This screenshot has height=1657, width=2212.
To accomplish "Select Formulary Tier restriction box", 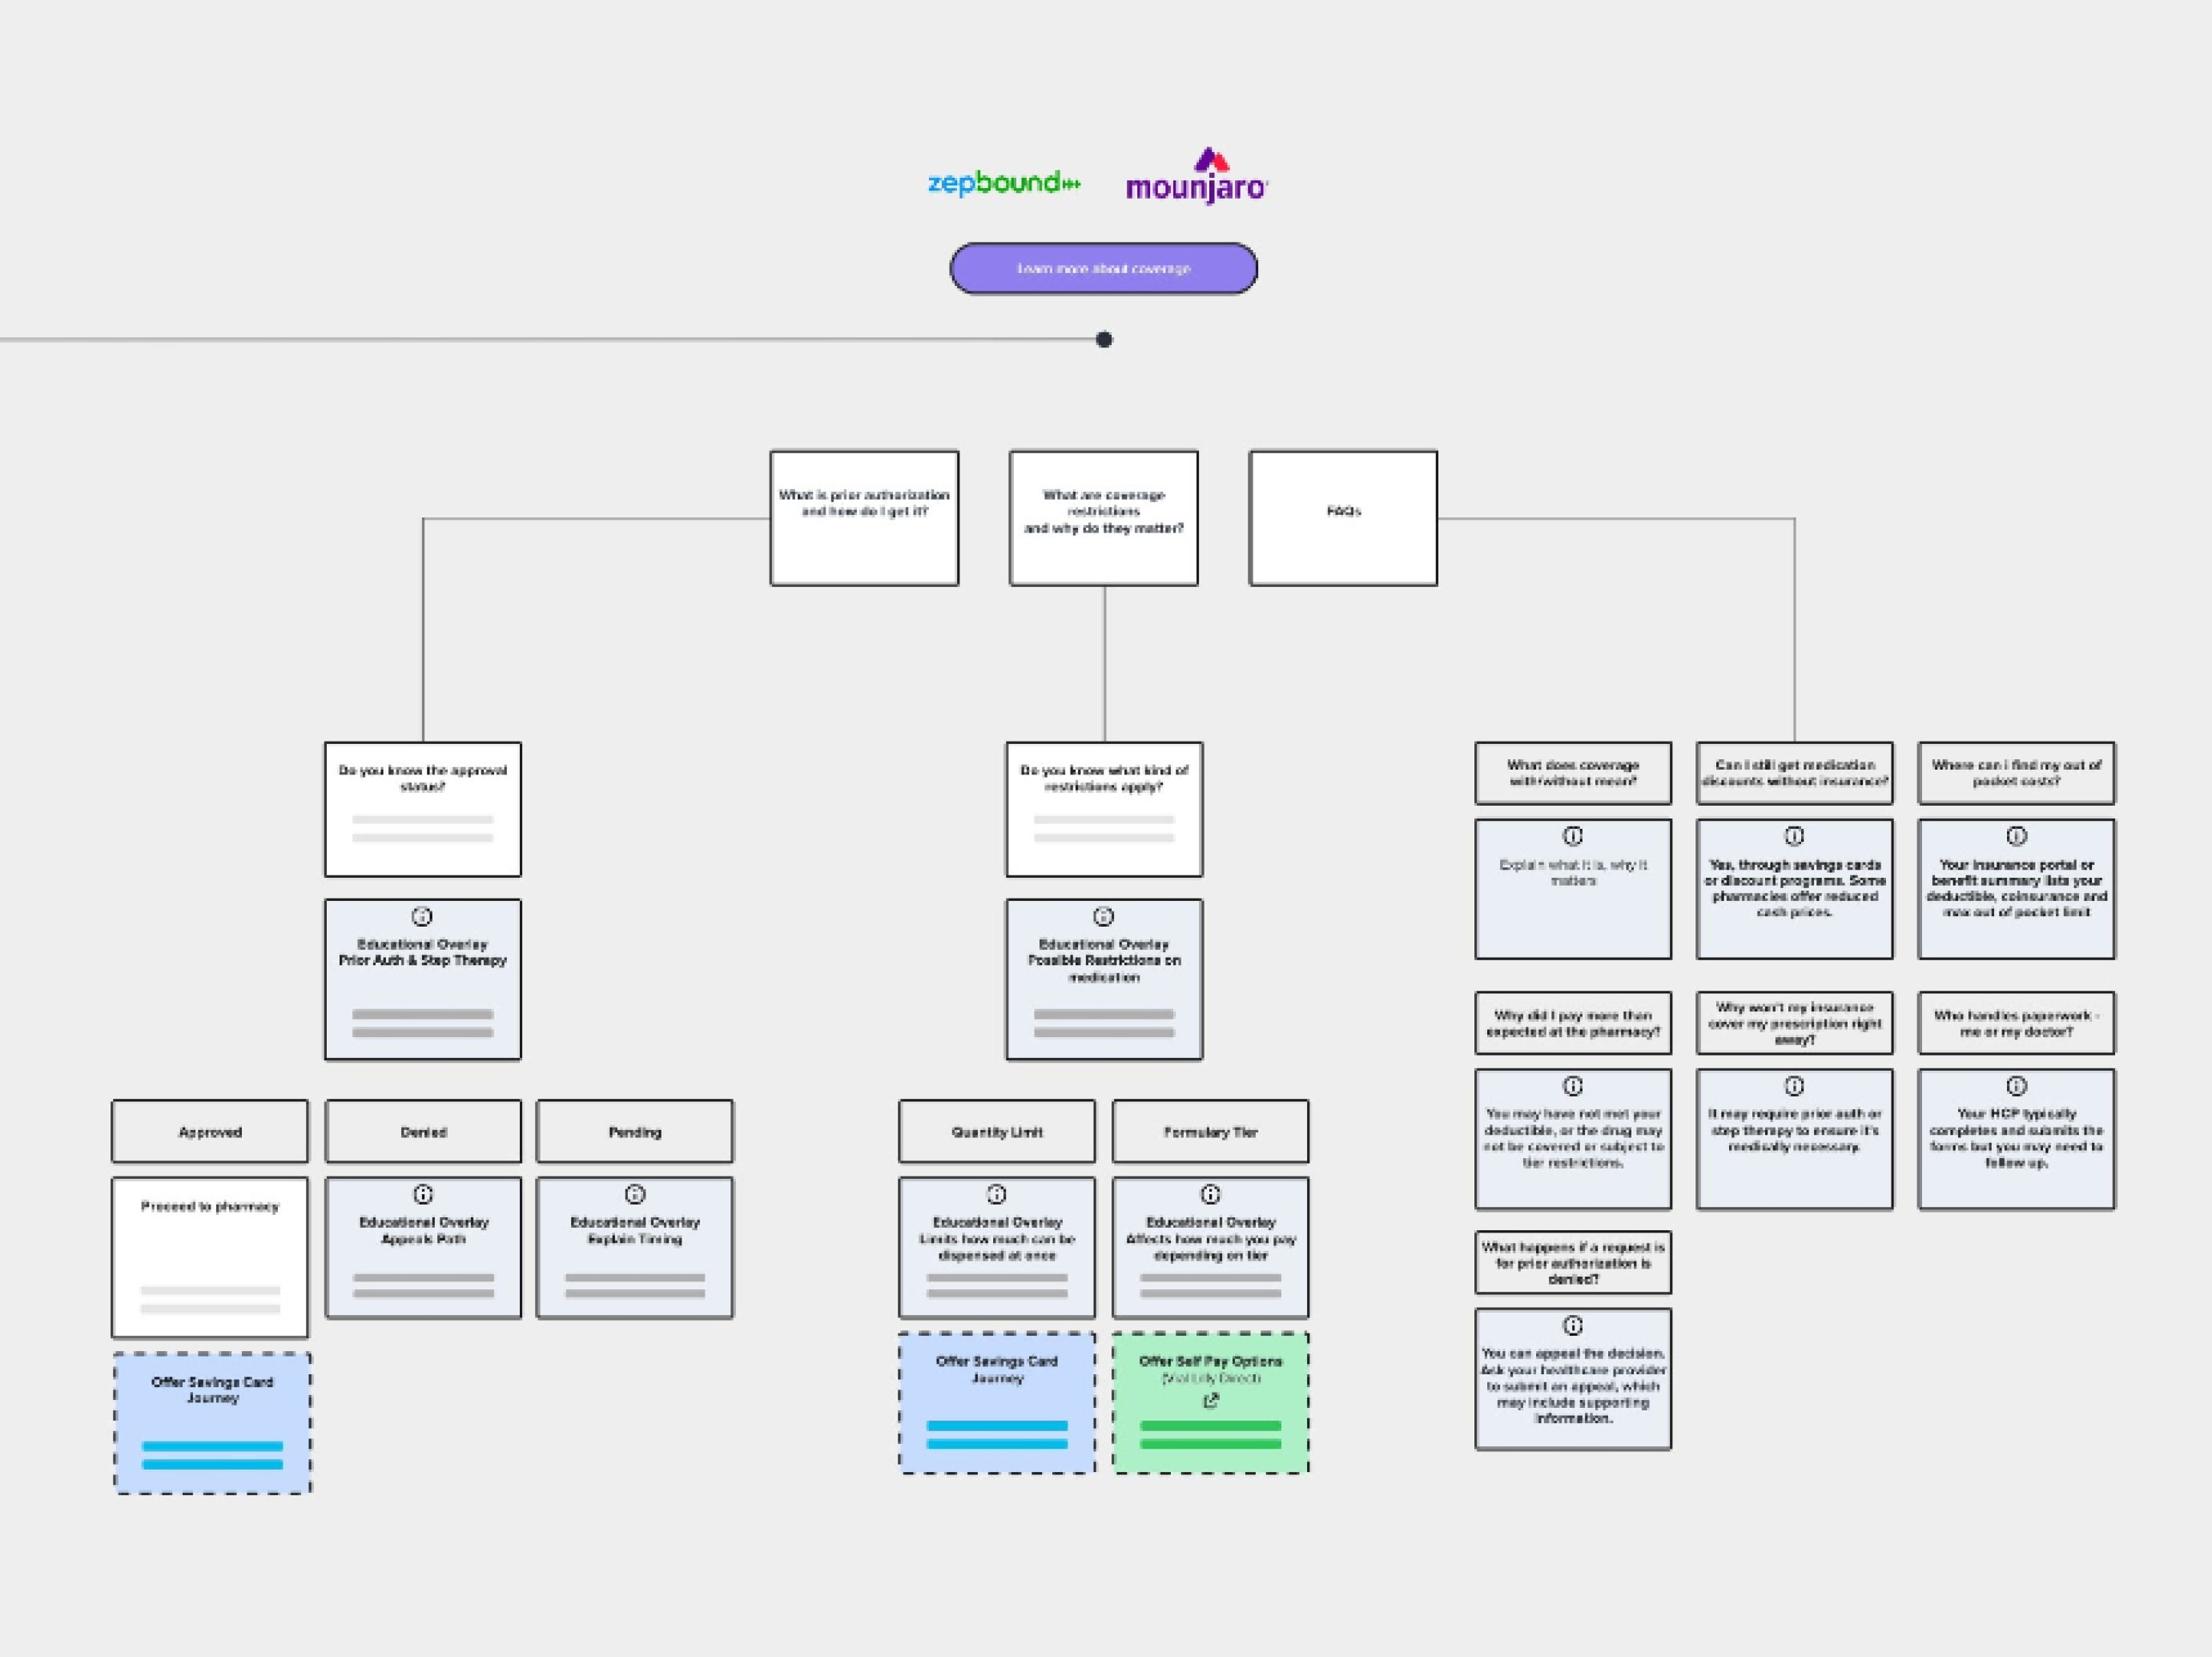I will (x=1210, y=1132).
